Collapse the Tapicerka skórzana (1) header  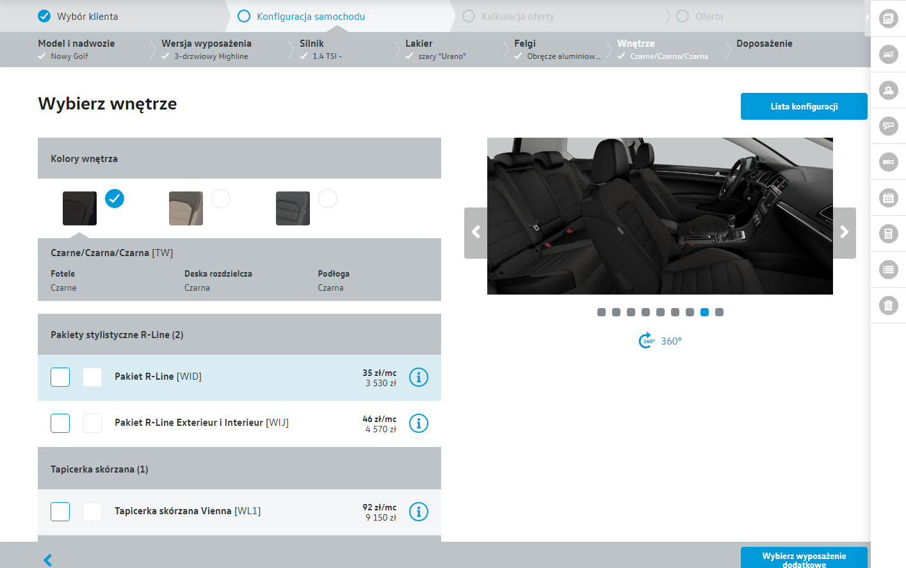coord(239,469)
